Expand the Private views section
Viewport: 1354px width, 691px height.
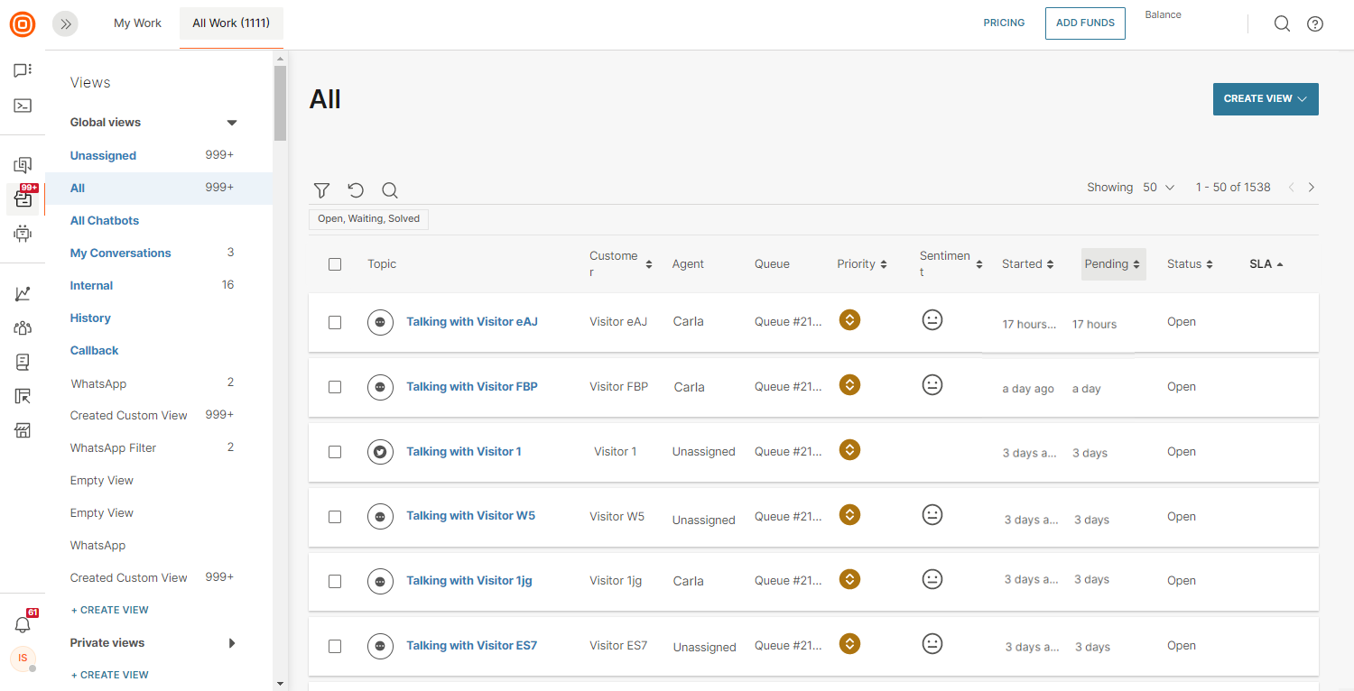[232, 643]
